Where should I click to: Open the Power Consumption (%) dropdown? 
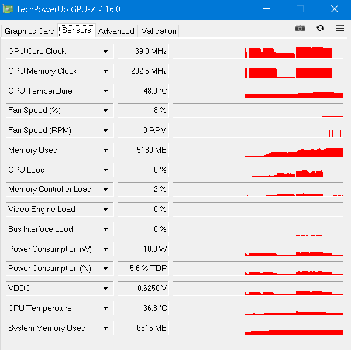pyautogui.click(x=105, y=268)
